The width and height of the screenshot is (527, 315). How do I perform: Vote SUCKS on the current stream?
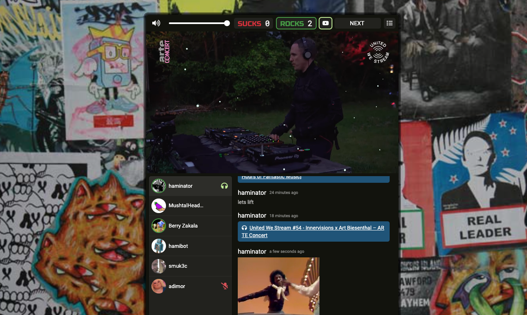[x=253, y=23]
